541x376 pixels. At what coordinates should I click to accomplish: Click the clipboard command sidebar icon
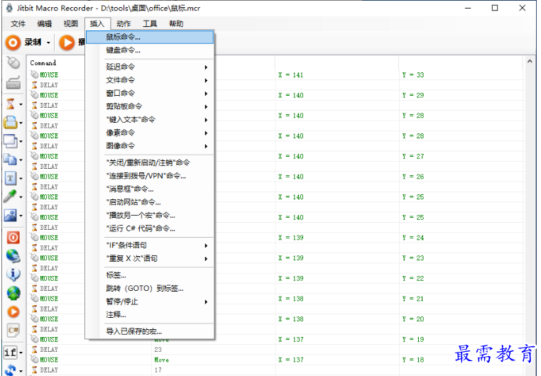(11, 159)
